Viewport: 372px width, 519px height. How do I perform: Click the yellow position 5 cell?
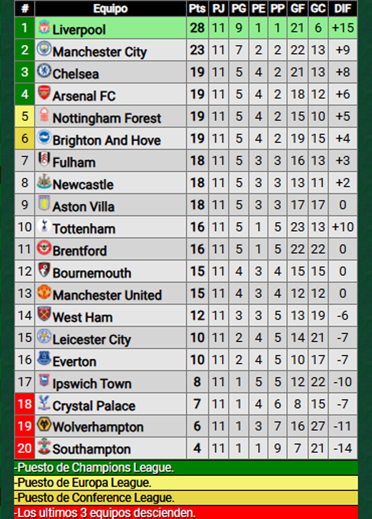(x=24, y=117)
